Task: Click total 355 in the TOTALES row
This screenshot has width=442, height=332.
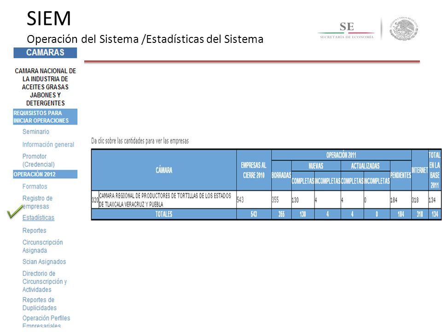Action: (x=281, y=214)
